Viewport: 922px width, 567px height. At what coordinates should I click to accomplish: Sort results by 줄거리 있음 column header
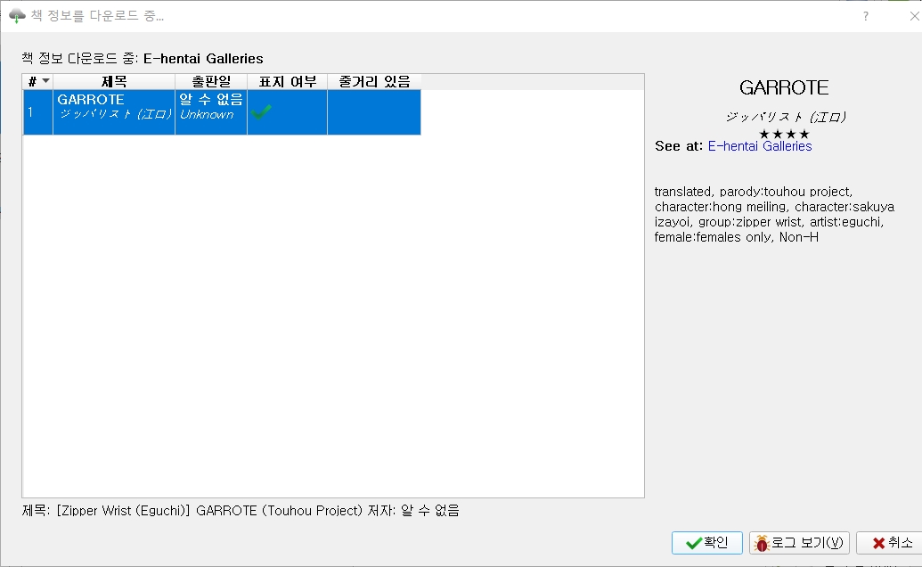click(x=374, y=81)
